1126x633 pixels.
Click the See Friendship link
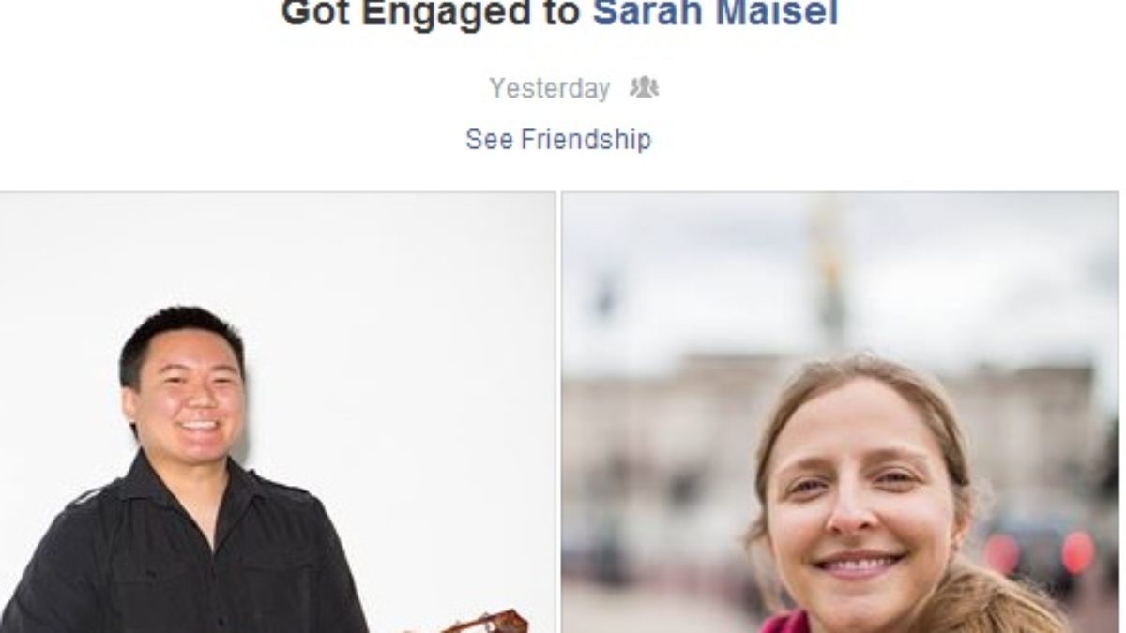tap(558, 140)
